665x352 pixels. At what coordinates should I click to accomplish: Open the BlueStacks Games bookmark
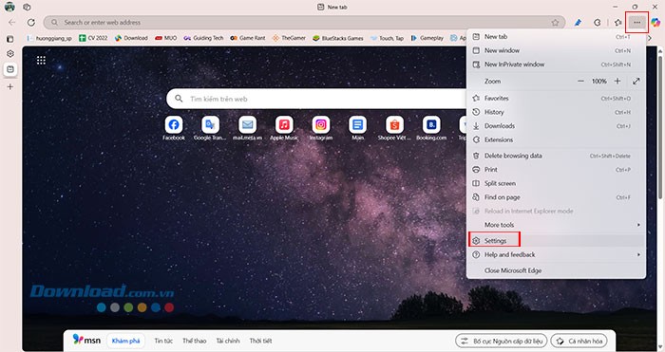click(x=338, y=38)
